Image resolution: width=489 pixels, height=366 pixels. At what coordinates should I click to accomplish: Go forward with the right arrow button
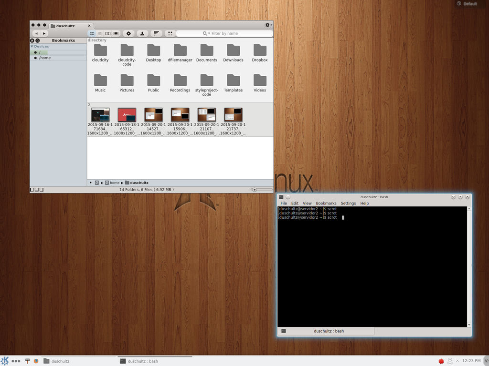click(44, 33)
